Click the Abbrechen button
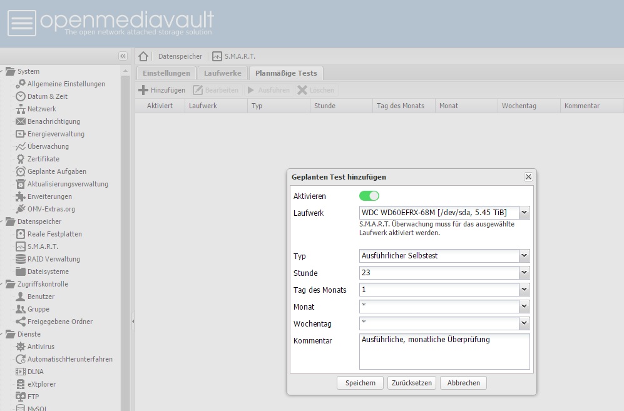Viewport: 624px width, 411px height. [463, 383]
